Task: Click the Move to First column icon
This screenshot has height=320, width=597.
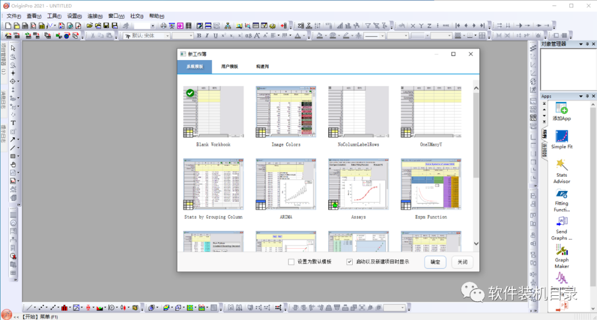Action: [458, 26]
